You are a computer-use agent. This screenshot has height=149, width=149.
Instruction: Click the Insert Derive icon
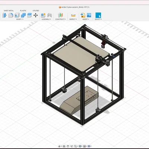pos(83,15)
